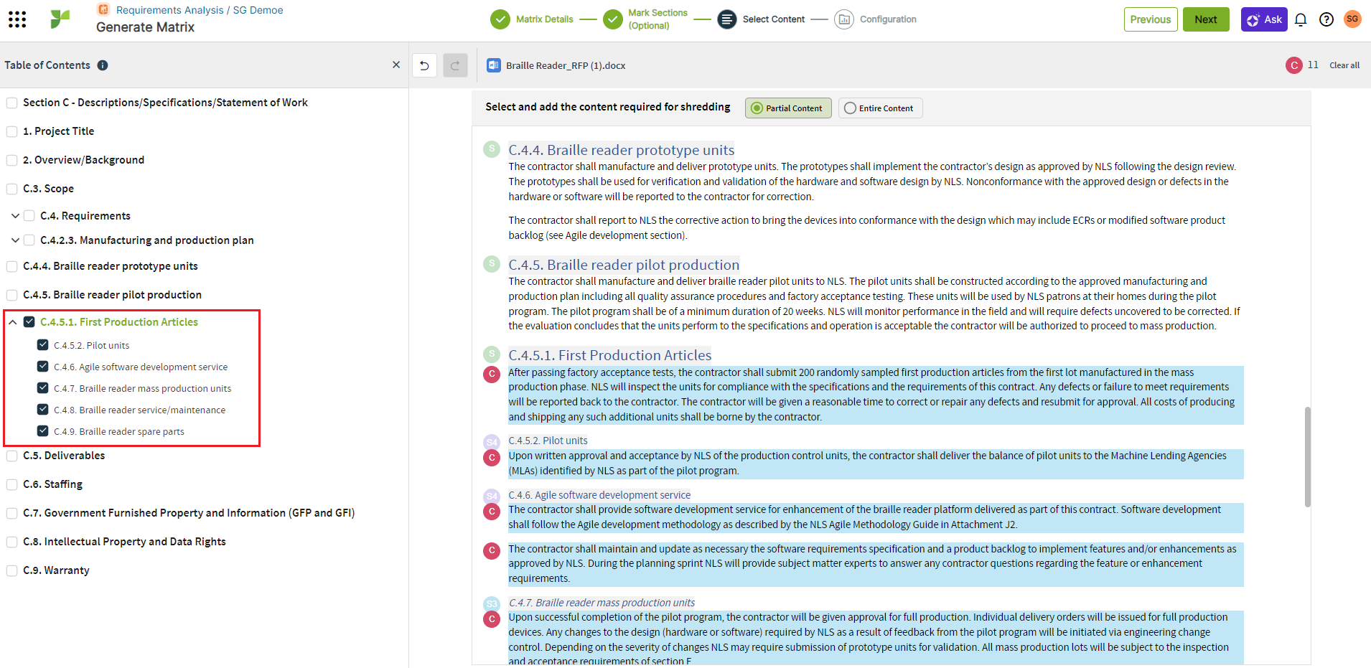Select the Partial Content radio option

click(788, 108)
